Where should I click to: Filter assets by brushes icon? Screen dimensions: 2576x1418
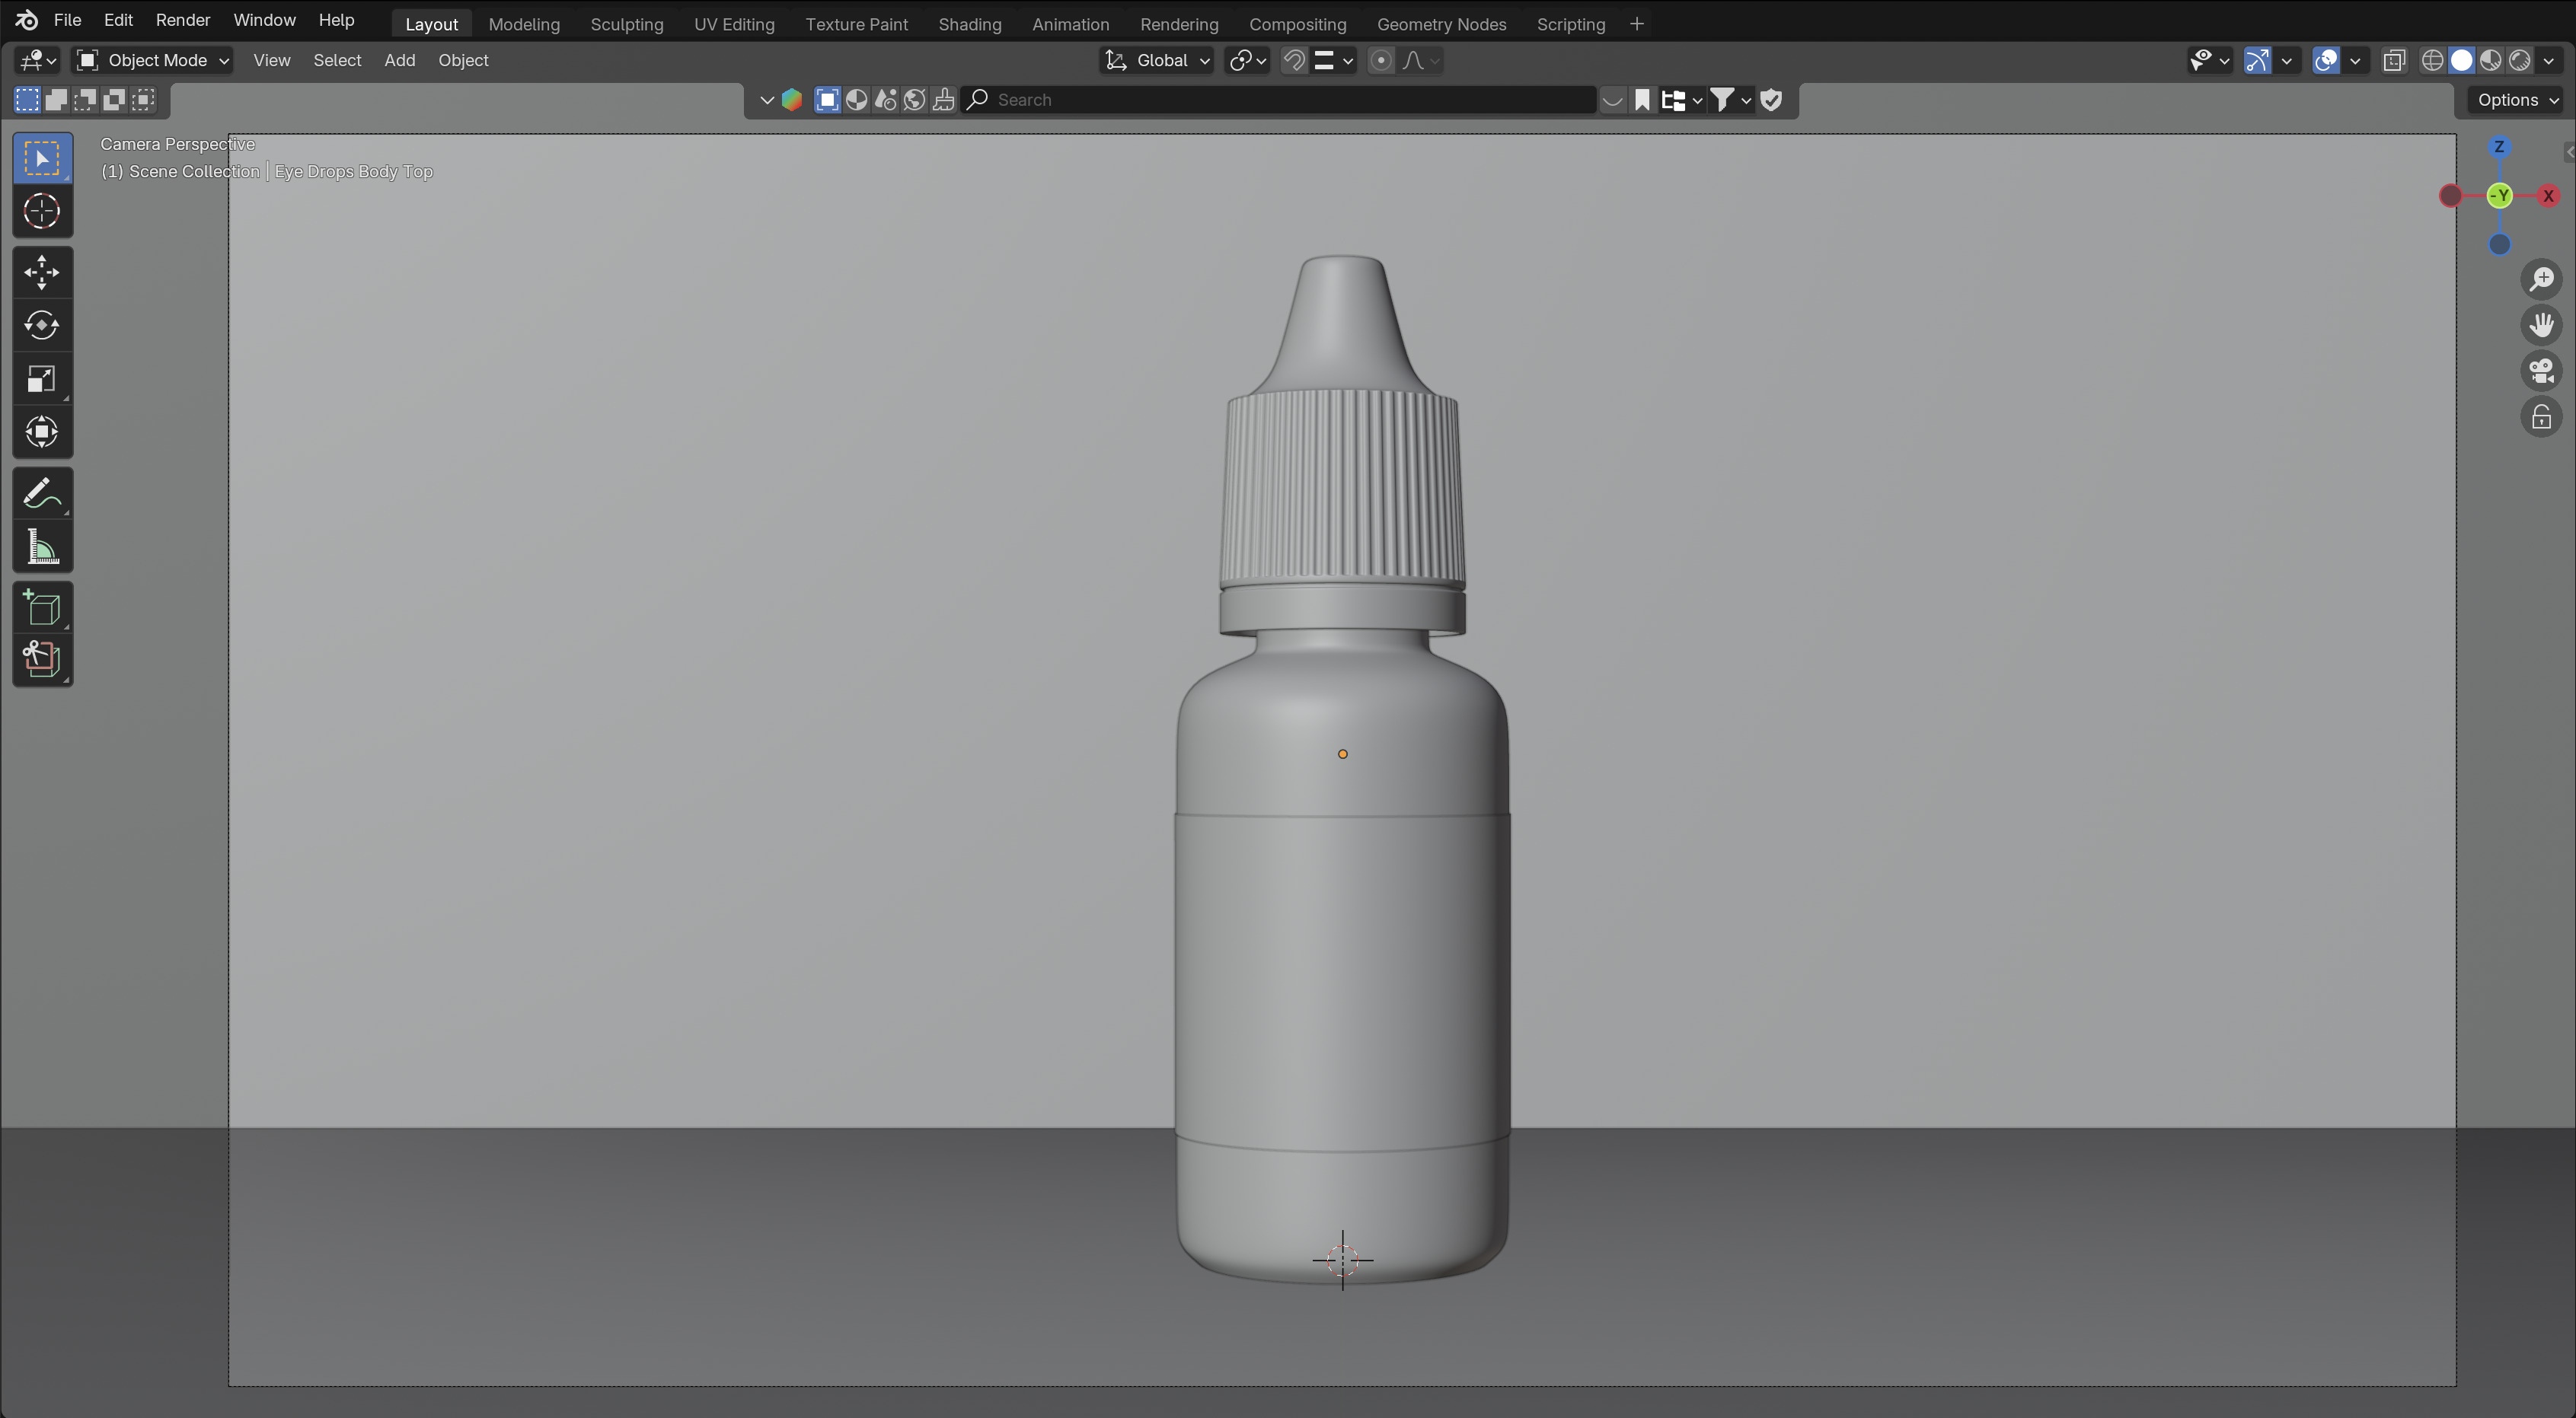943,100
